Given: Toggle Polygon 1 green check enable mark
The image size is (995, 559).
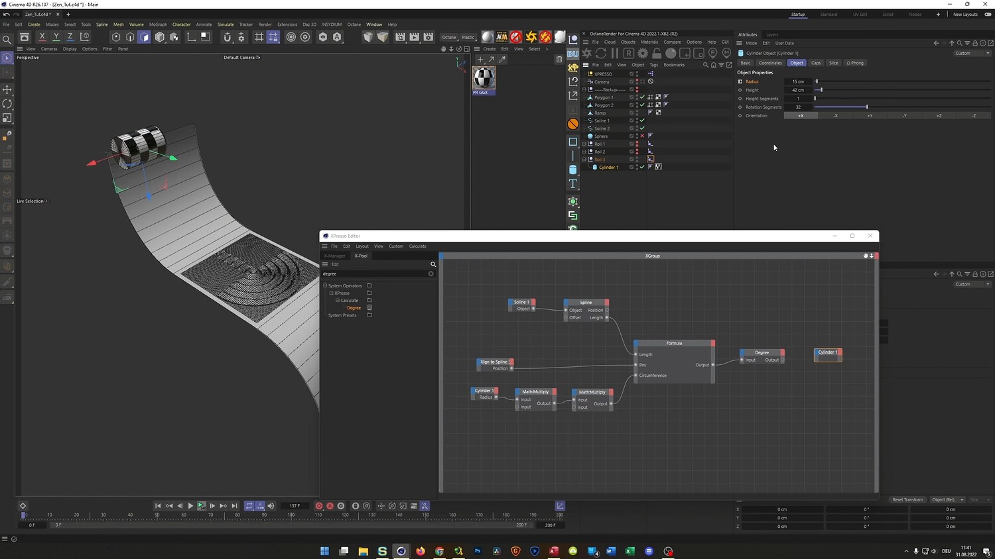Looking at the screenshot, I should (642, 97).
